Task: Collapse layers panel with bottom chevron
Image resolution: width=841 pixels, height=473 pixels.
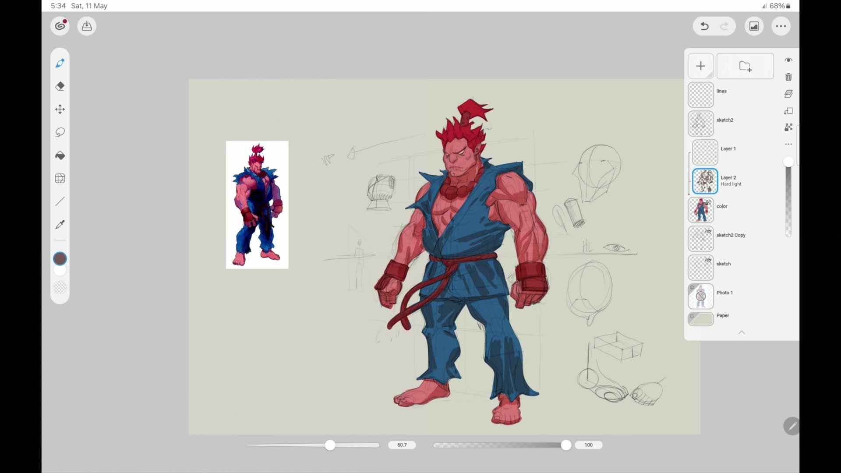Action: [x=742, y=332]
